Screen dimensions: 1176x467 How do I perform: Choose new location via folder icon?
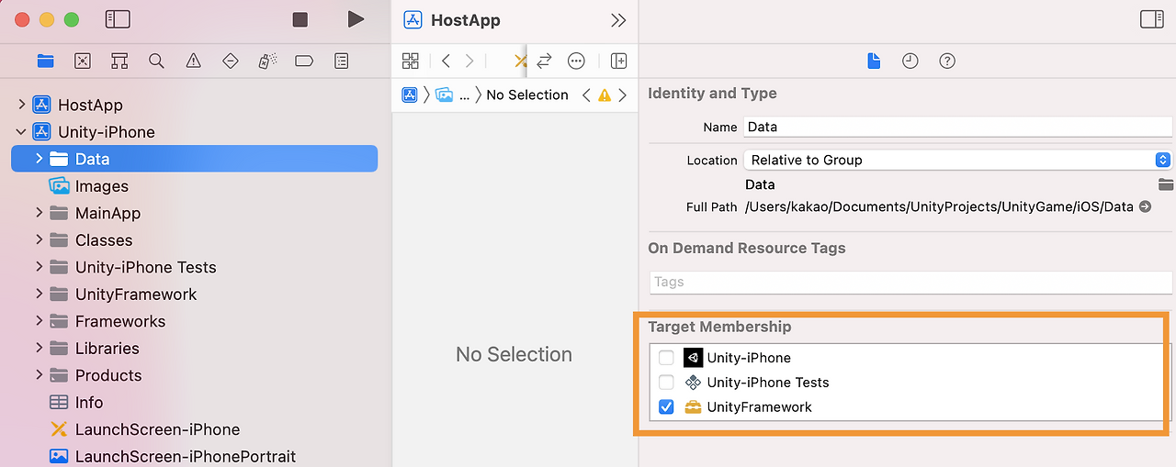(x=1166, y=184)
